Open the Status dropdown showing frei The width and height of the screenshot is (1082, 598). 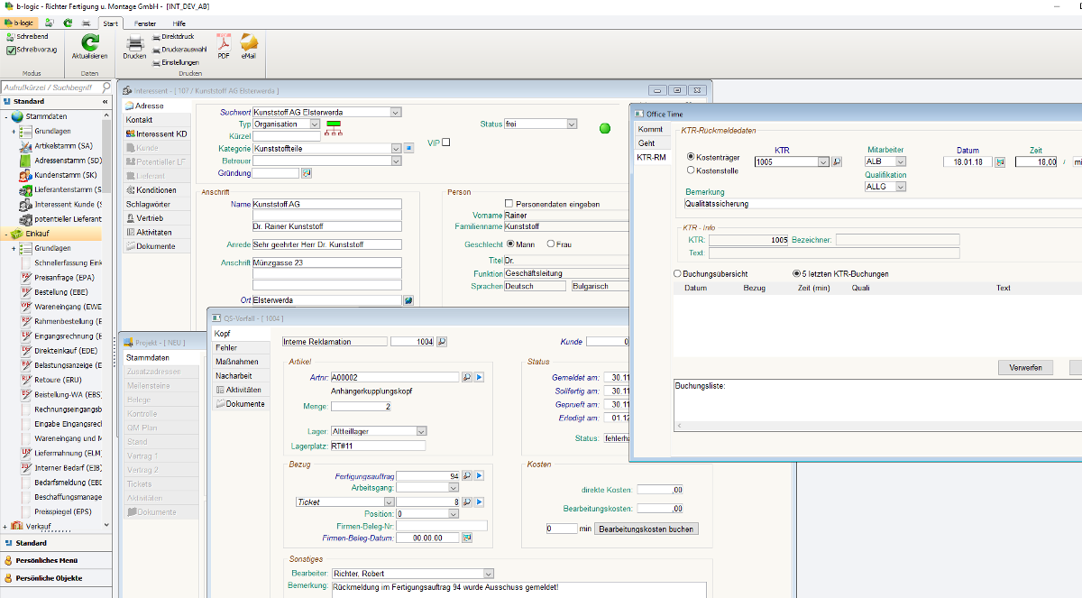572,124
